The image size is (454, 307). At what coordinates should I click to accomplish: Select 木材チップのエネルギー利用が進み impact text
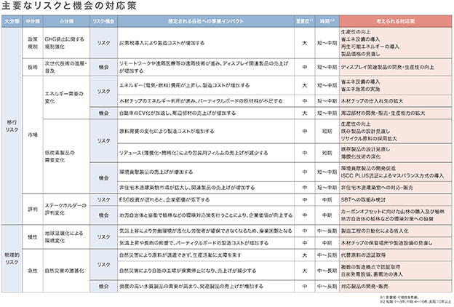201,101
